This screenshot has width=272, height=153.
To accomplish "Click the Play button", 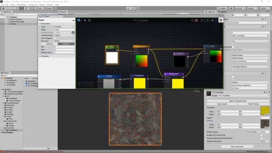I will [x=128, y=8].
